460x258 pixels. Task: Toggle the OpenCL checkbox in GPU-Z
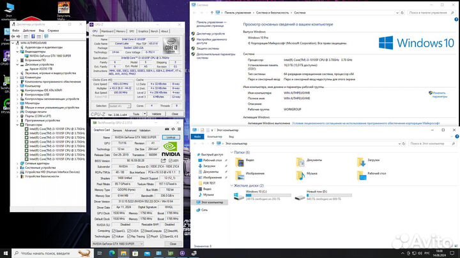point(114,231)
